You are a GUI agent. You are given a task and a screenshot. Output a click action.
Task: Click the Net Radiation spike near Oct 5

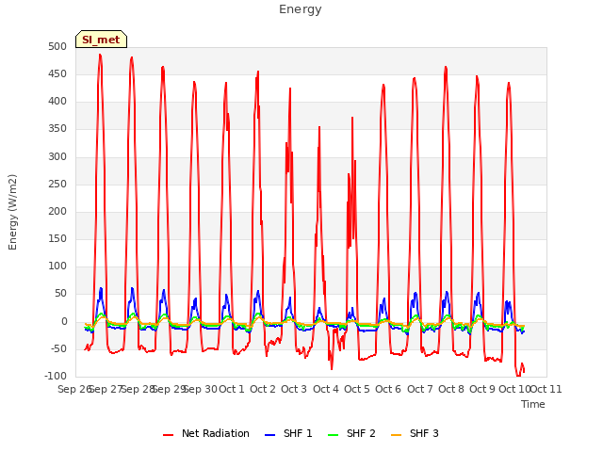(352, 118)
